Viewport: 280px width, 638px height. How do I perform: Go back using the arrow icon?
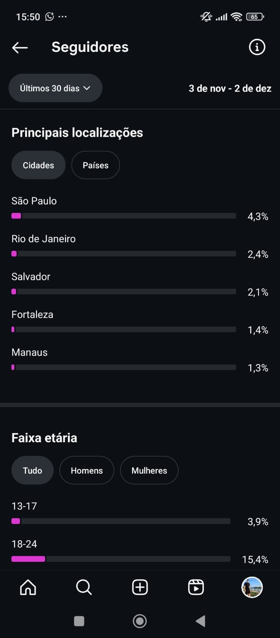pyautogui.click(x=20, y=47)
